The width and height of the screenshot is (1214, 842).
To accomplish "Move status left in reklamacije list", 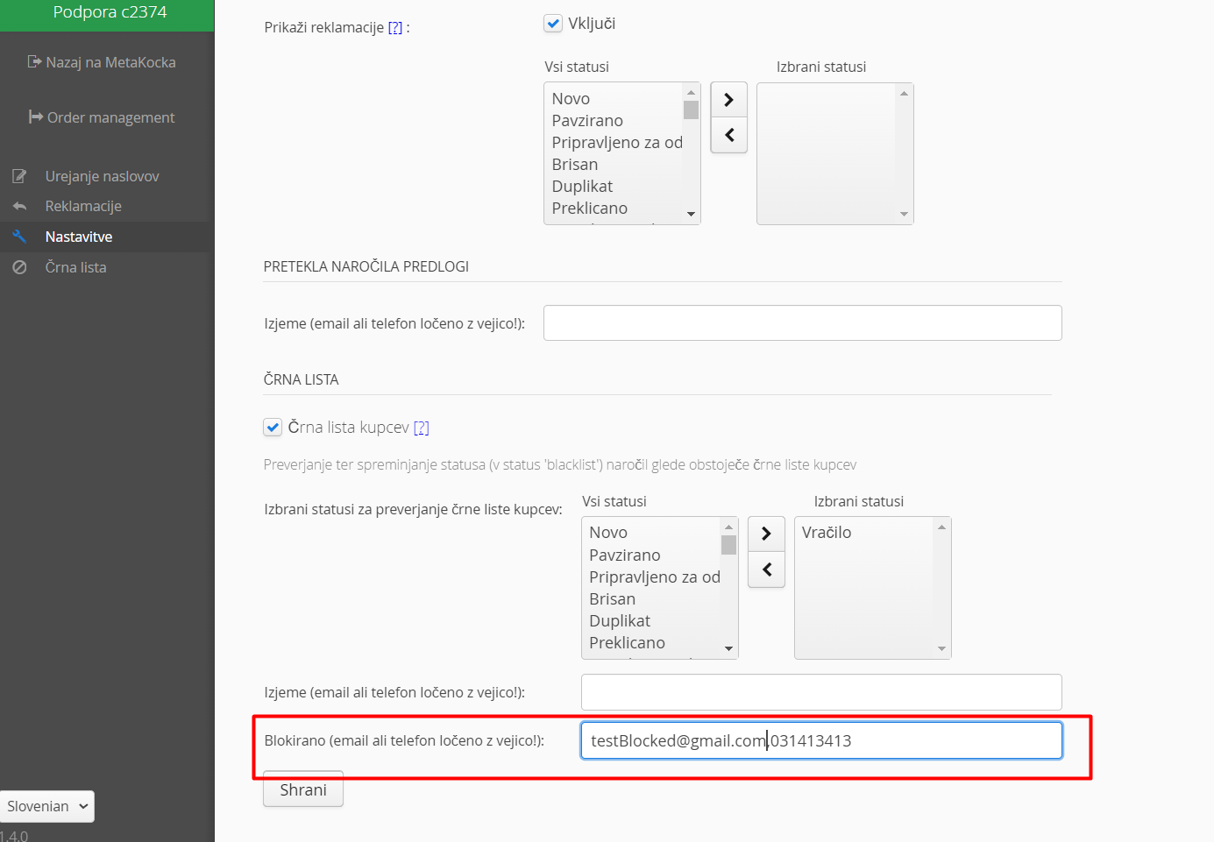I will tap(728, 135).
